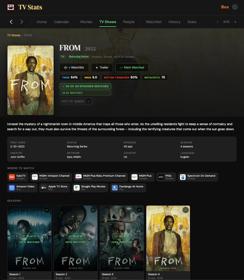
Task: Click the language value English
Action: 185,157
